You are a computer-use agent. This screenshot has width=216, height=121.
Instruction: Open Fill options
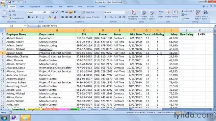(x=185, y=14)
